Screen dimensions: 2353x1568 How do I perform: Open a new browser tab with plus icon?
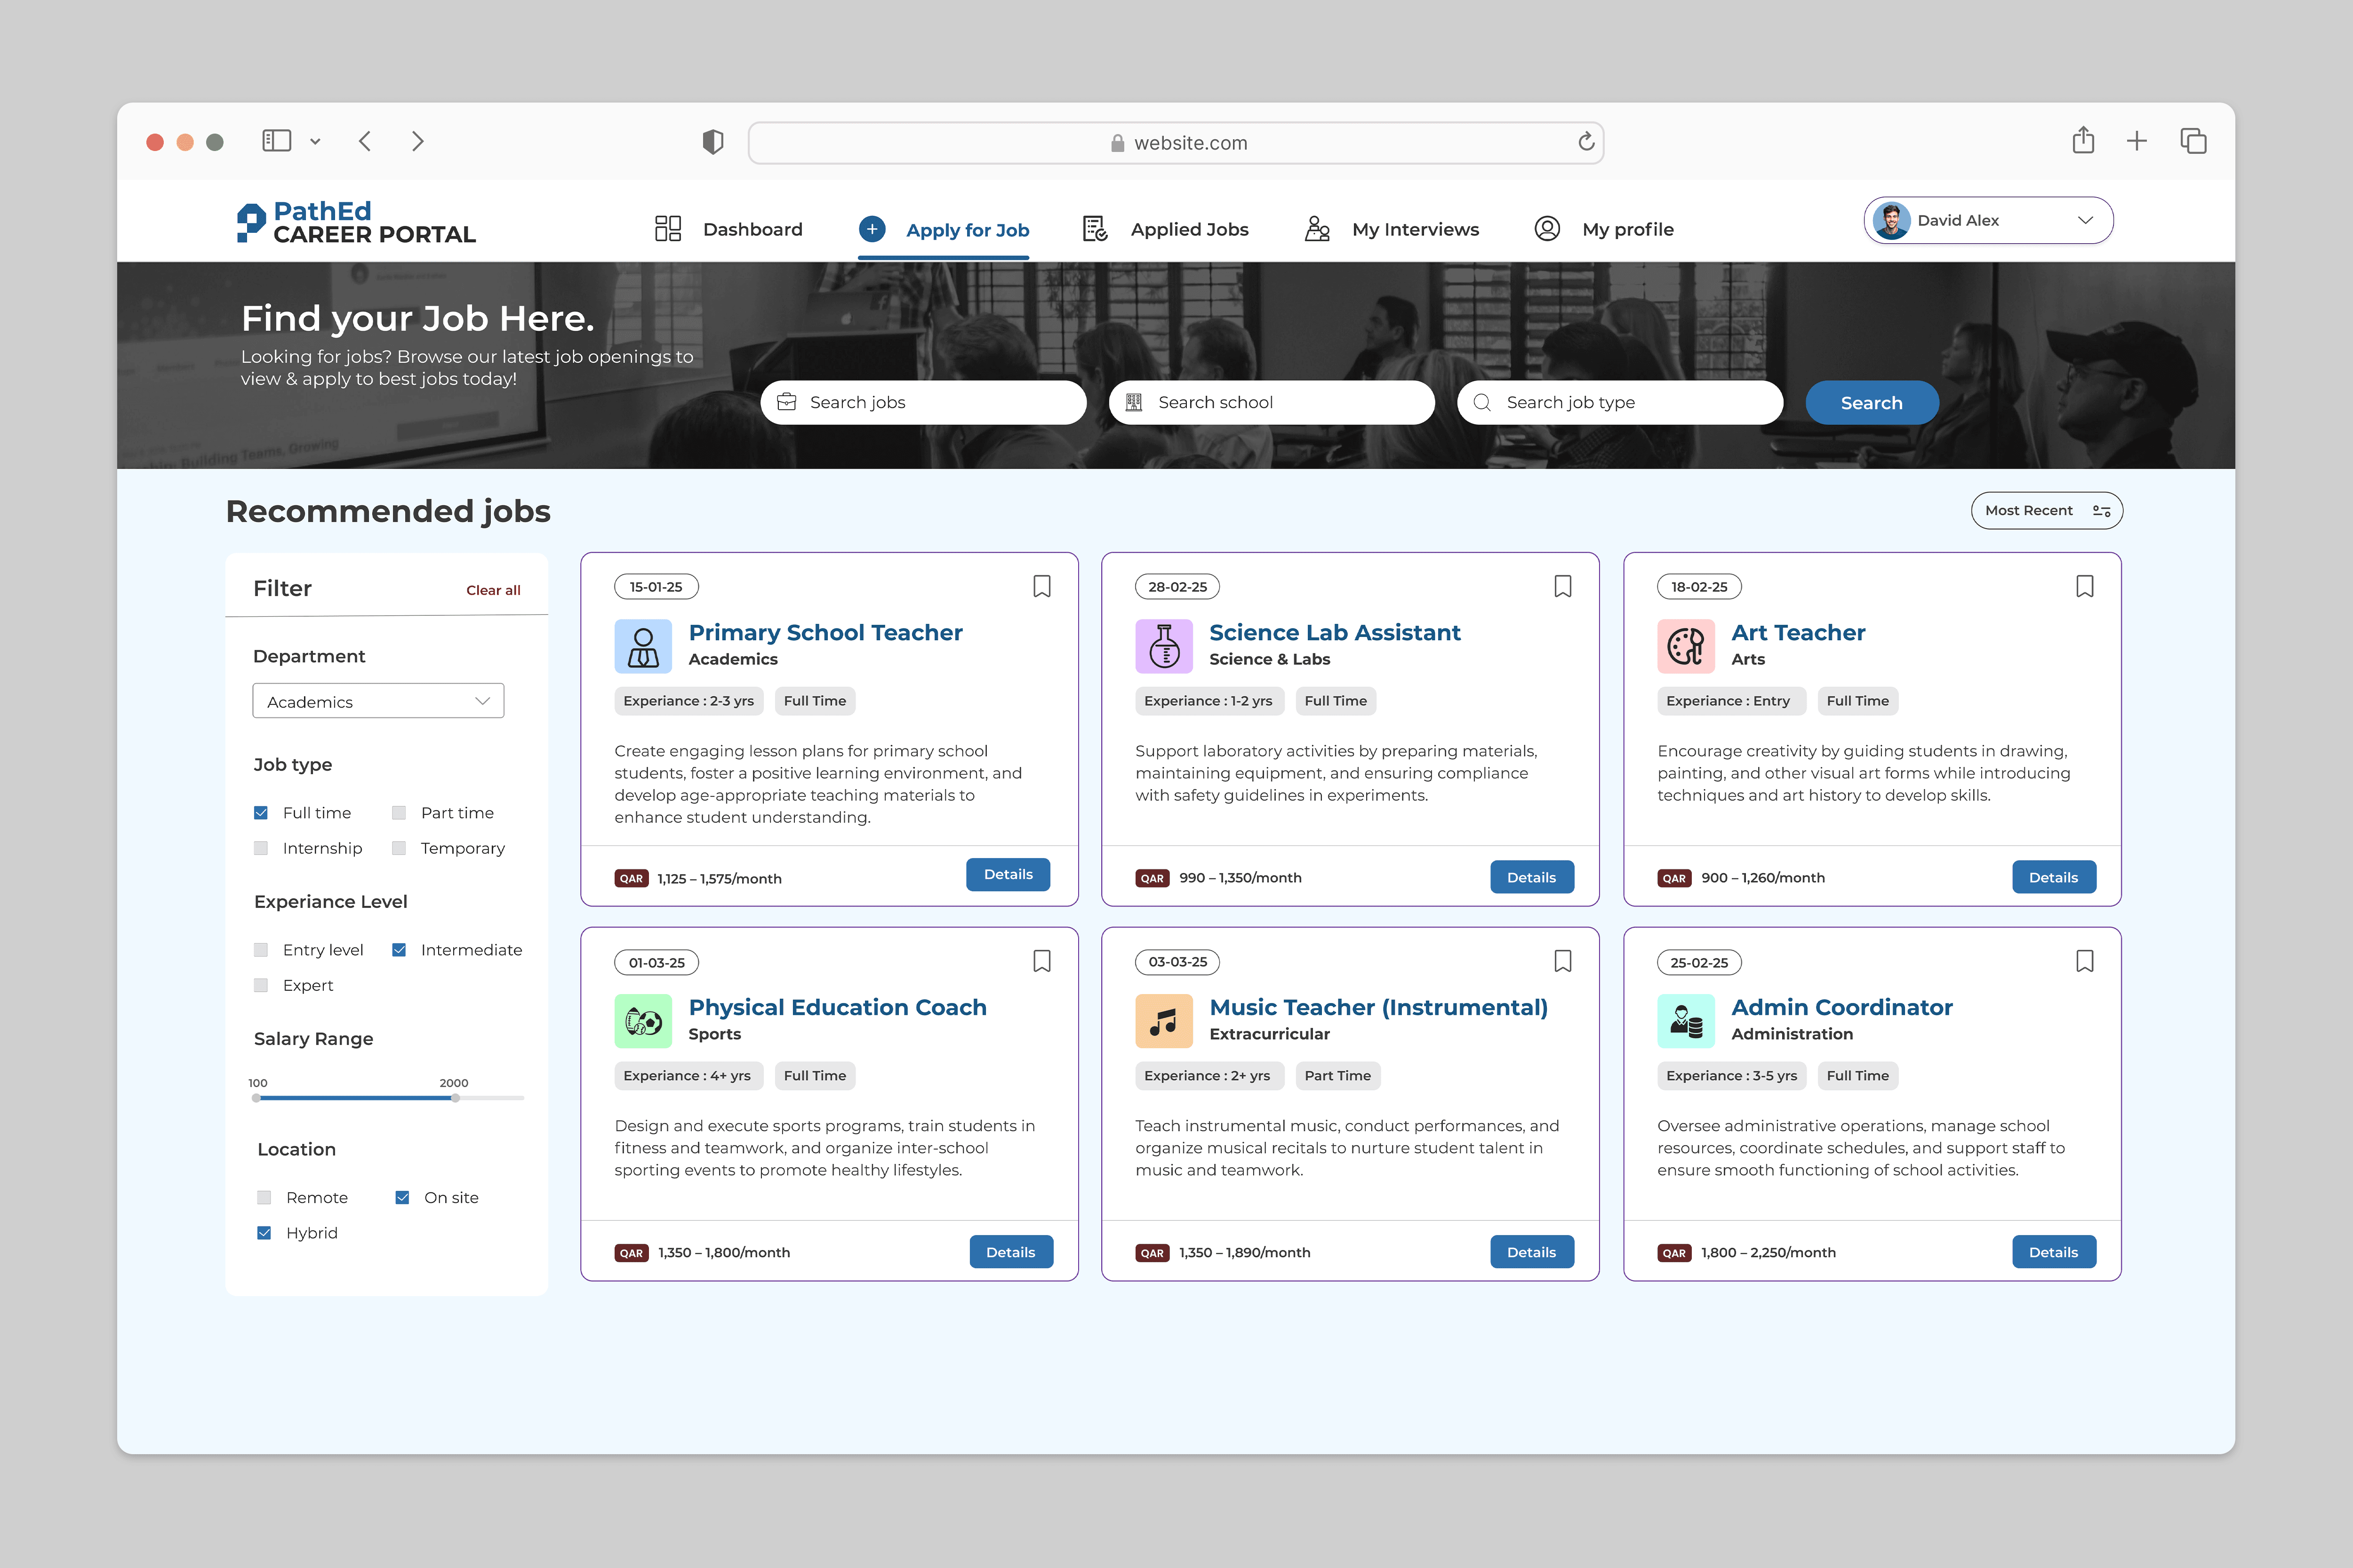[2137, 141]
